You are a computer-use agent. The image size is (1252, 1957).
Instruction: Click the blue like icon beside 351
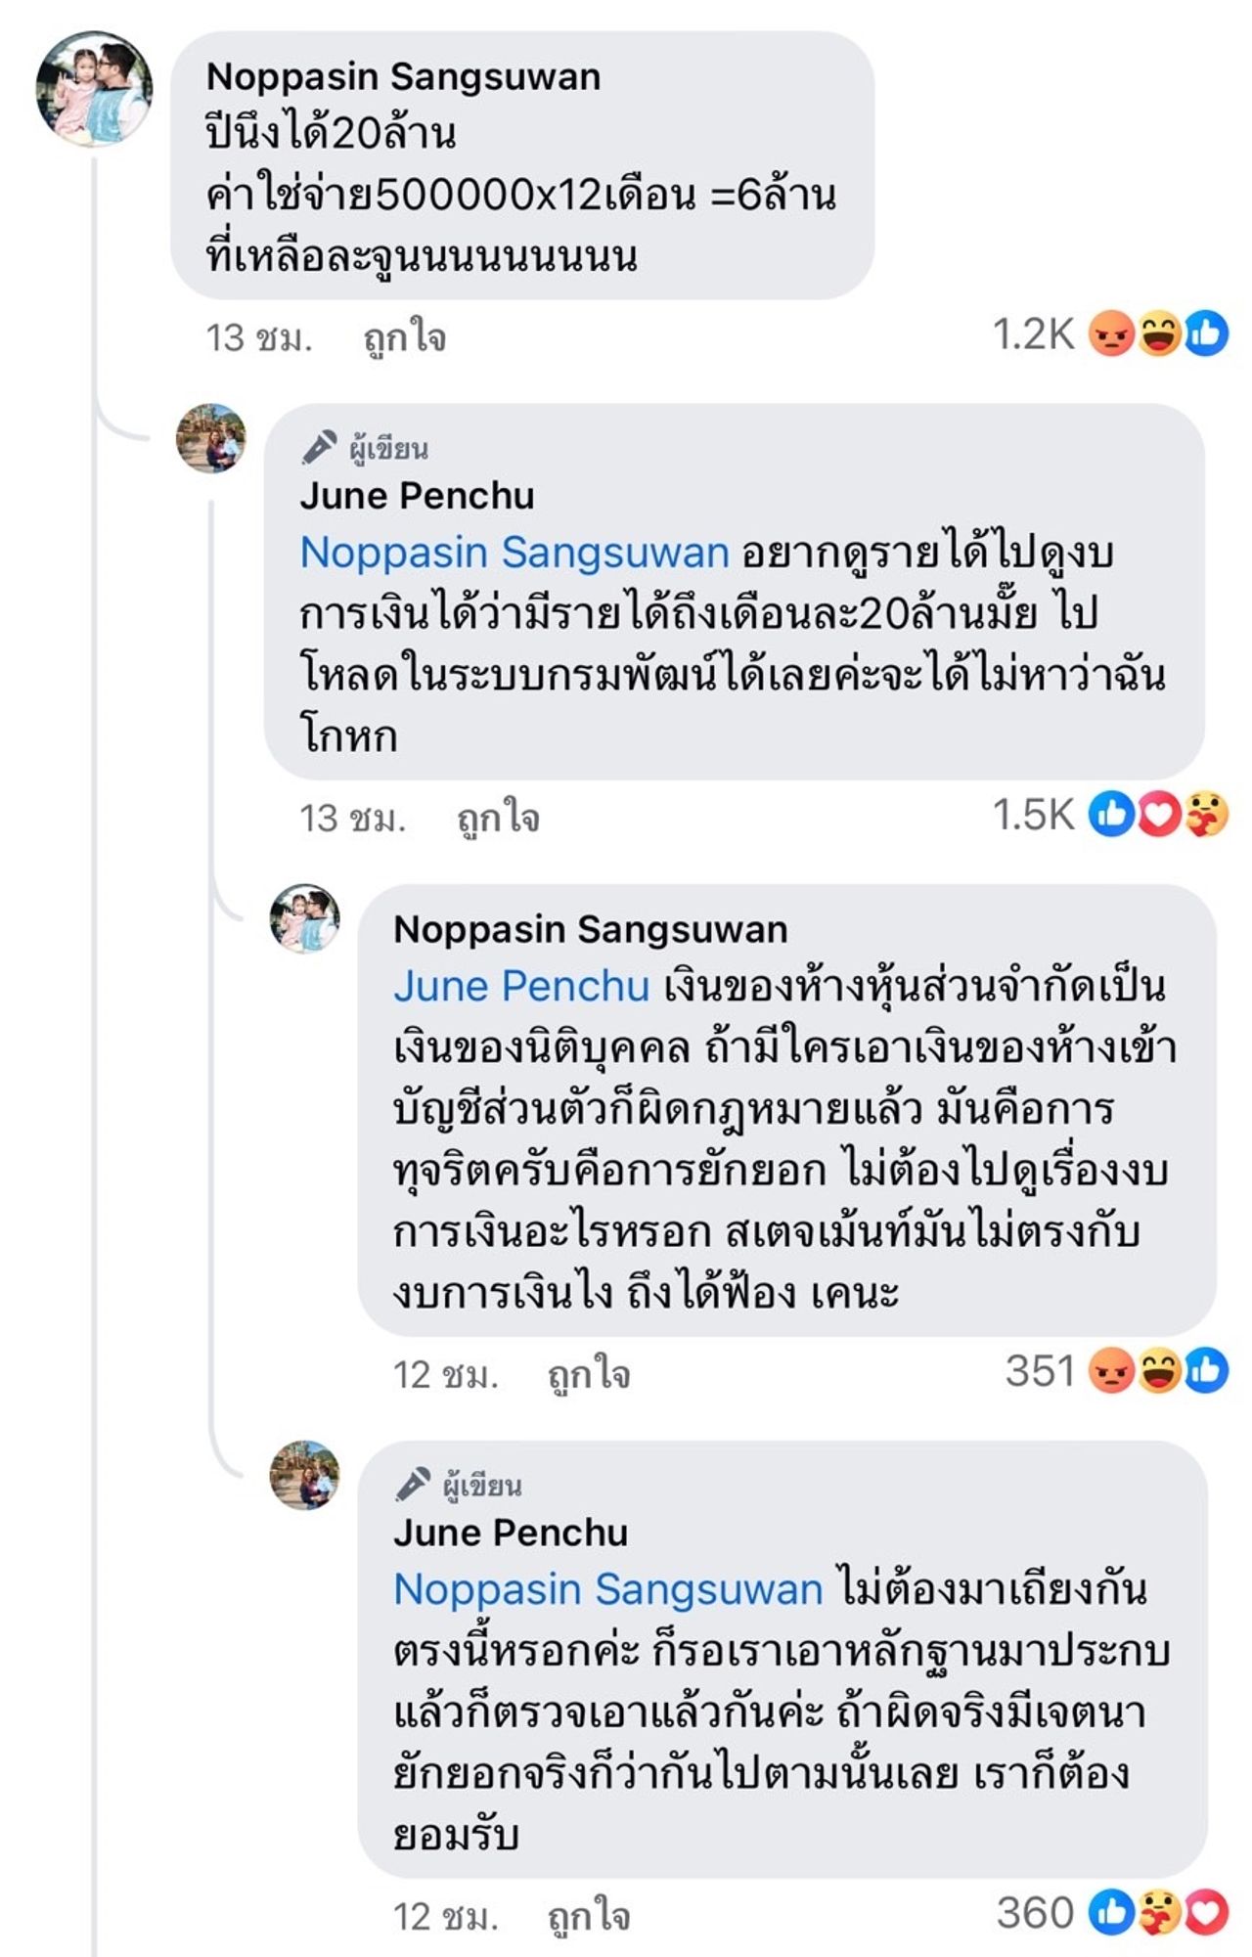click(x=1207, y=1370)
